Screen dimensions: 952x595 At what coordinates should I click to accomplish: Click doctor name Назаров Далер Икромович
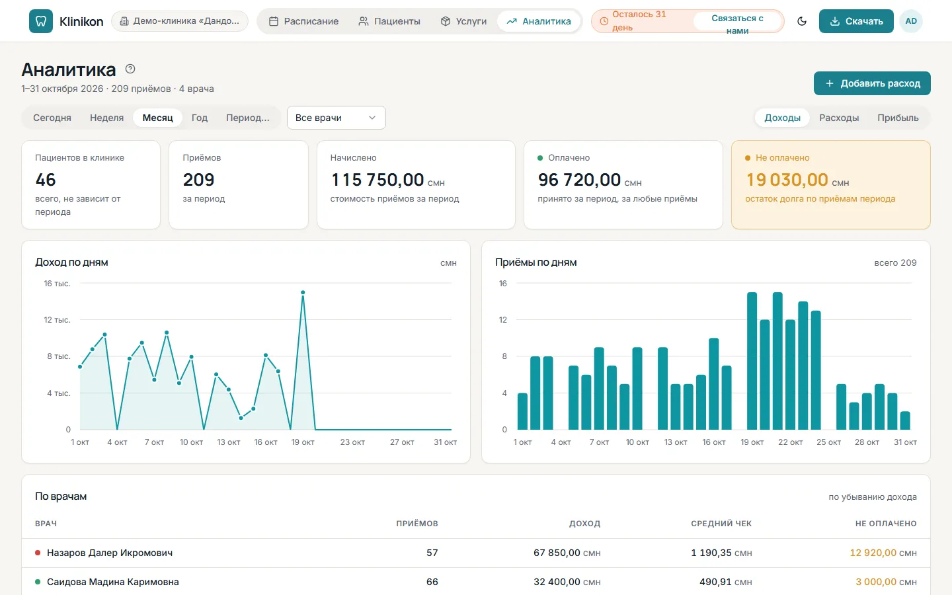110,553
